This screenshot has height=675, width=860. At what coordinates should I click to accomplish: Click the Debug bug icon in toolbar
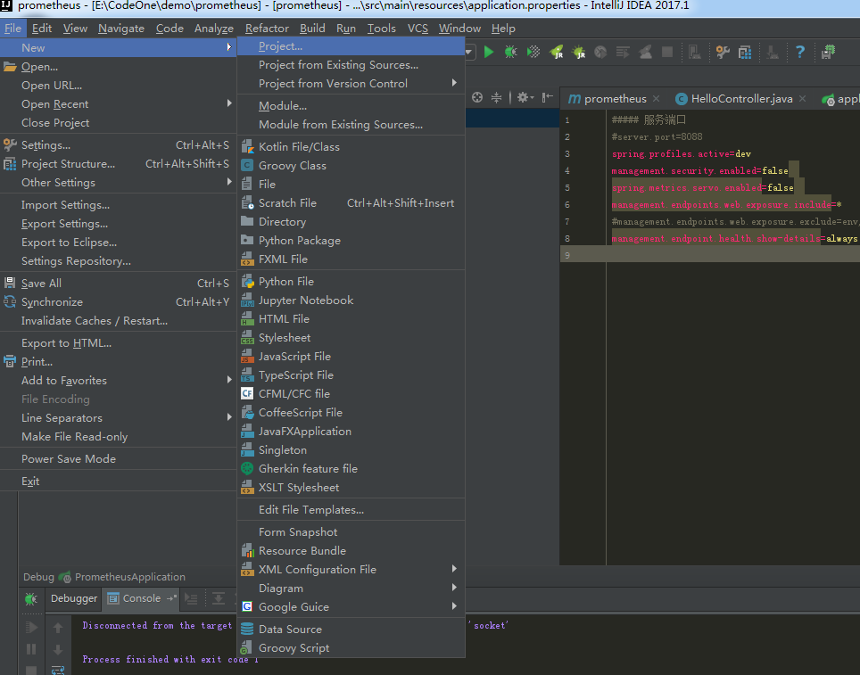point(510,52)
